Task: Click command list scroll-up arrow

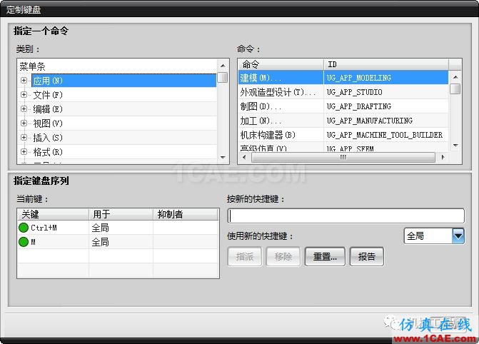Action: 455,76
